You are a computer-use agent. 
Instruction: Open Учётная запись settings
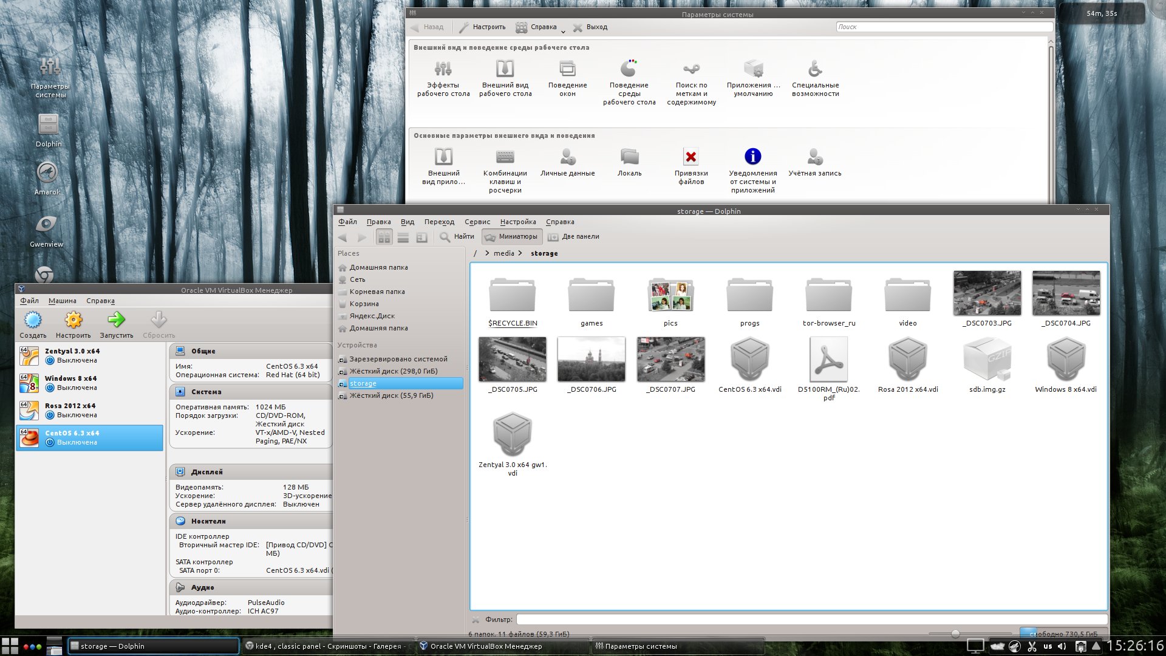tap(815, 162)
